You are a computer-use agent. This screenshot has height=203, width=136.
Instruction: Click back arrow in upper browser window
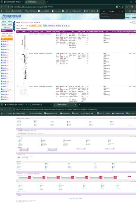pyautogui.click(x=2, y=7)
